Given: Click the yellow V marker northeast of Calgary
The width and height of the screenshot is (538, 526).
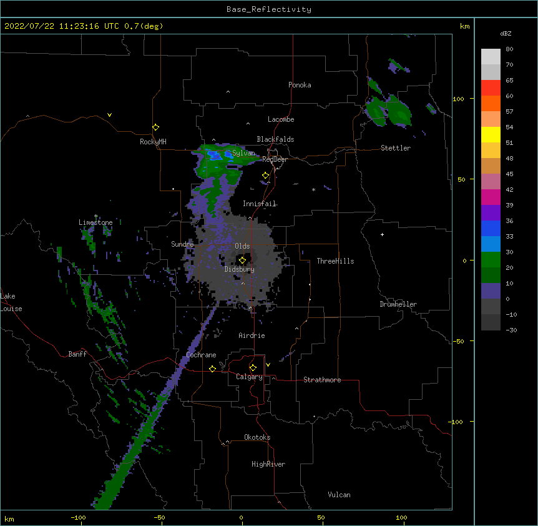Looking at the screenshot, I should [268, 365].
